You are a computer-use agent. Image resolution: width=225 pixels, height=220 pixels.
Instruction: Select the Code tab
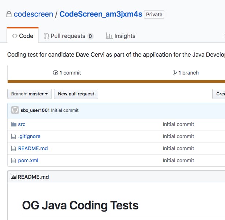click(x=23, y=36)
